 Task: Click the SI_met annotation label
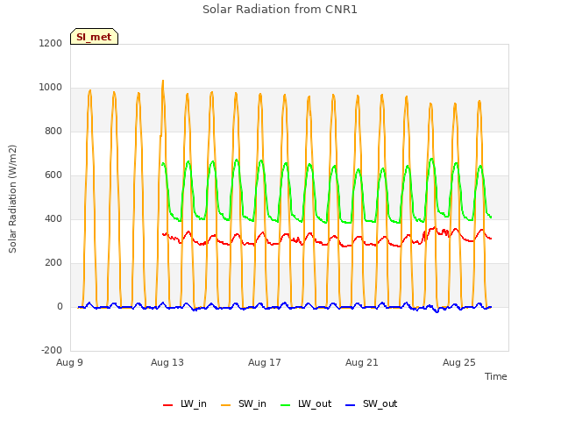click(94, 37)
